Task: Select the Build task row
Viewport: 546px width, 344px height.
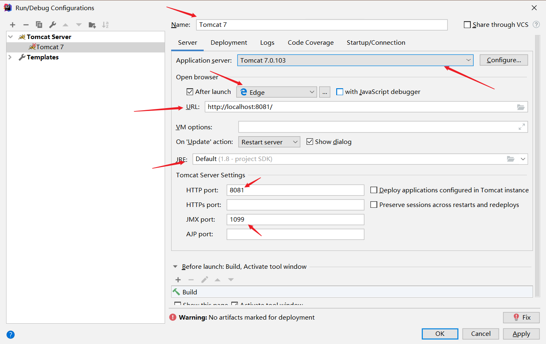Action: (352, 292)
